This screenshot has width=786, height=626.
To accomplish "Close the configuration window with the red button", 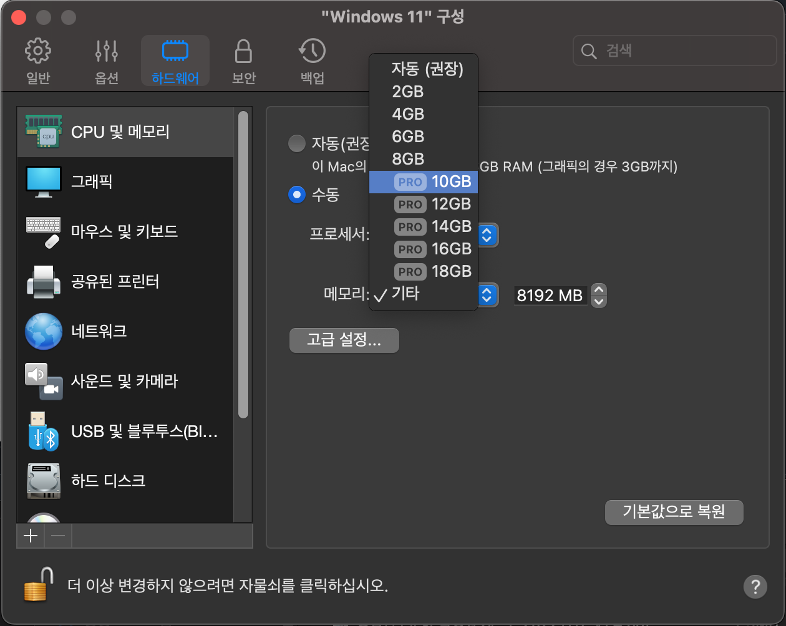I will [19, 17].
